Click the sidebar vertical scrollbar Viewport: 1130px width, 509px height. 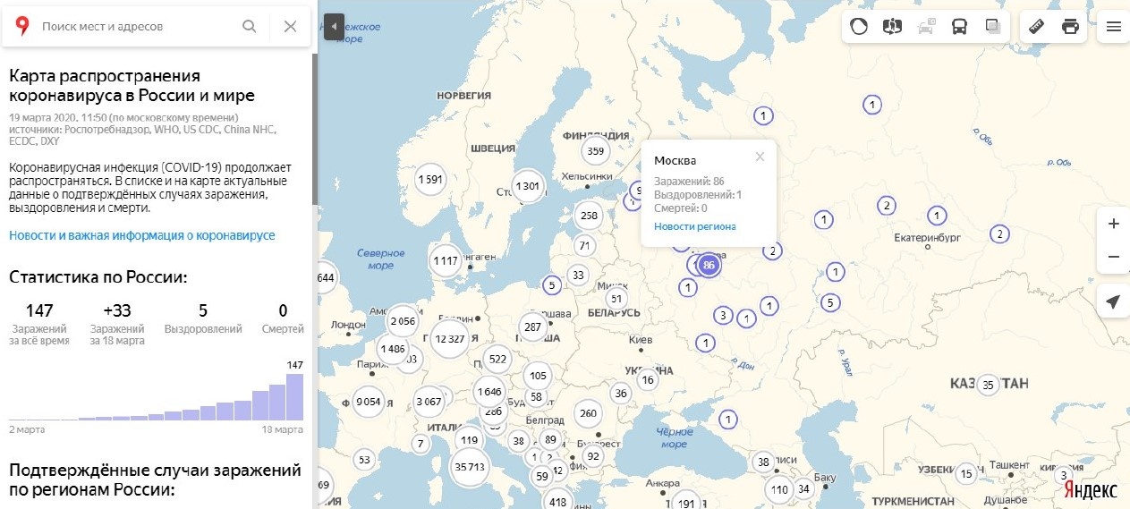coord(314,130)
